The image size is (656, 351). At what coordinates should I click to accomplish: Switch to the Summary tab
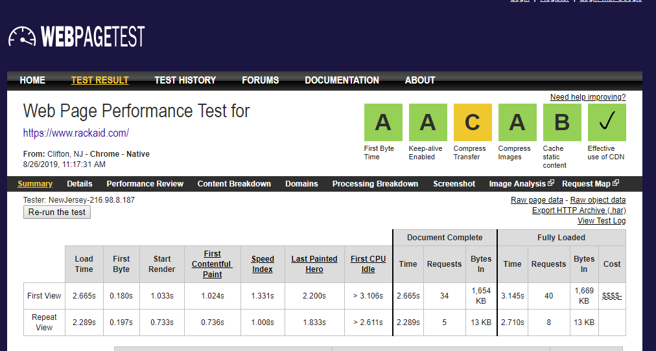click(x=35, y=184)
